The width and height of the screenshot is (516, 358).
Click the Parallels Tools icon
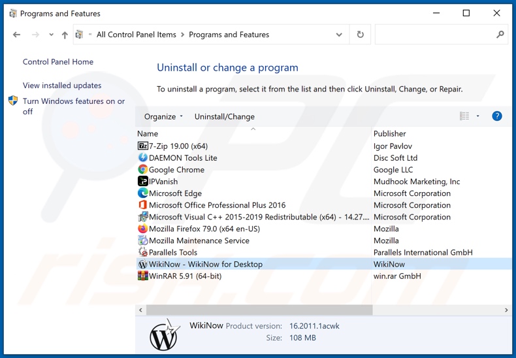pos(143,252)
